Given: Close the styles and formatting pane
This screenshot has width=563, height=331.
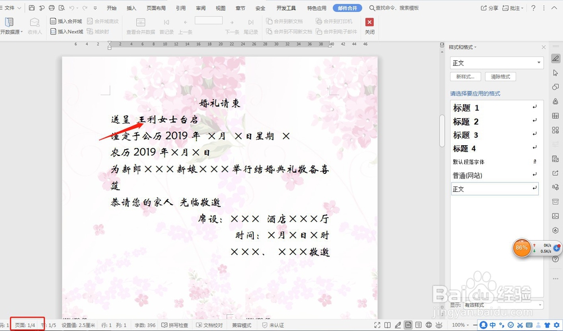Looking at the screenshot, I should pyautogui.click(x=544, y=47).
